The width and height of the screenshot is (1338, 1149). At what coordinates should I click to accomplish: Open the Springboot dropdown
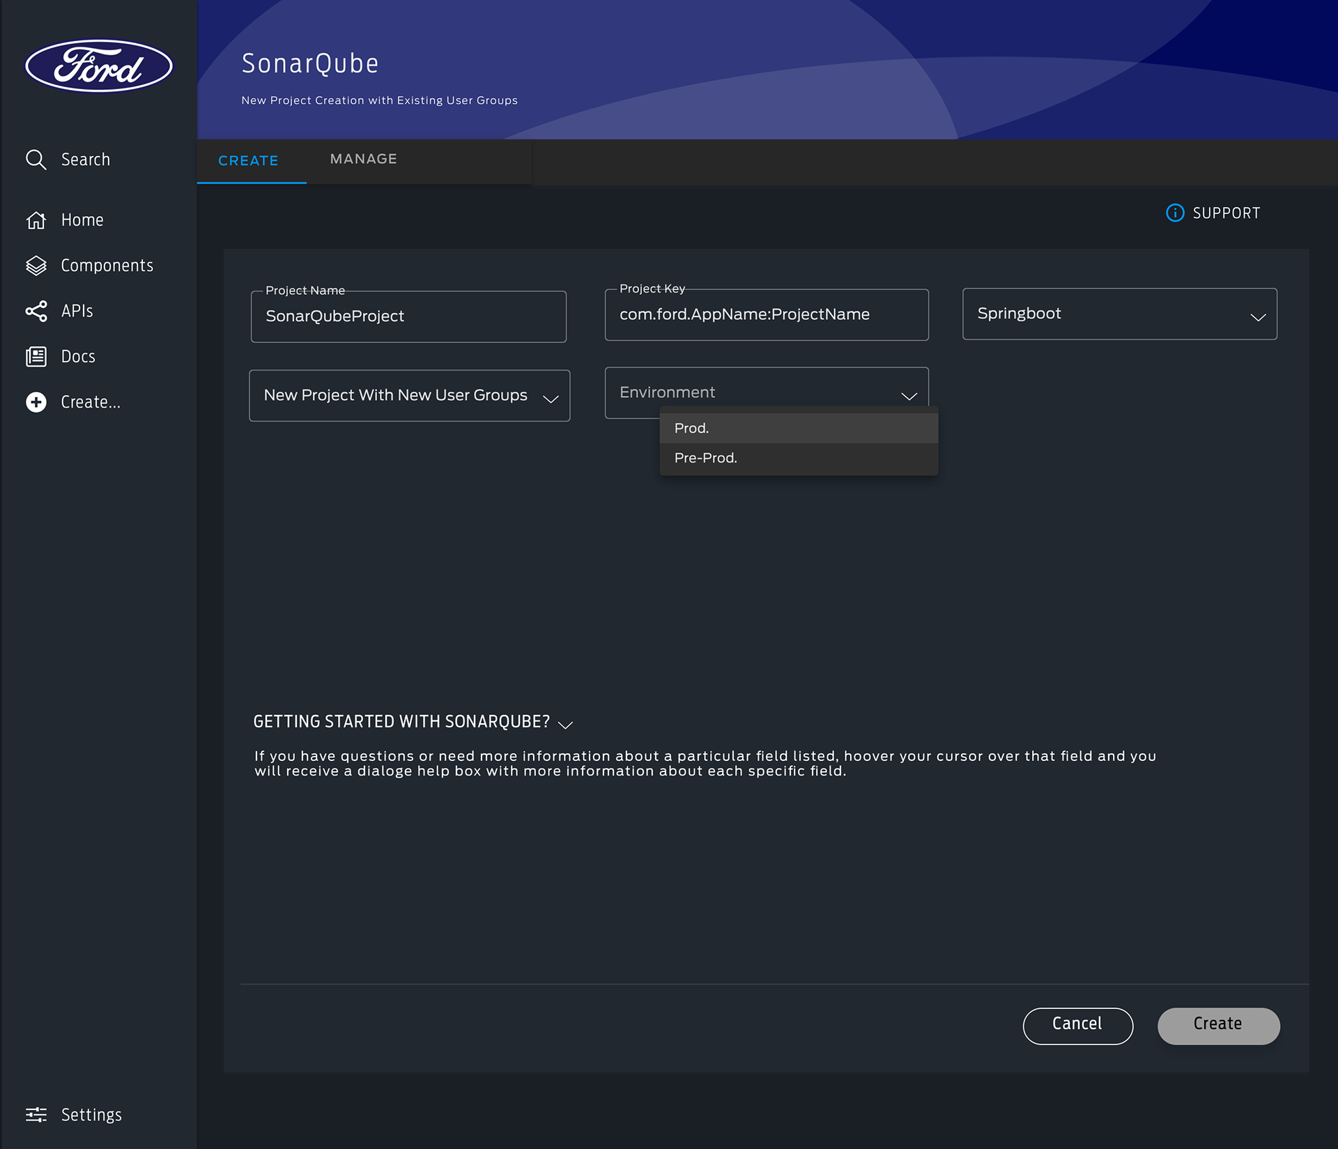pos(1120,314)
